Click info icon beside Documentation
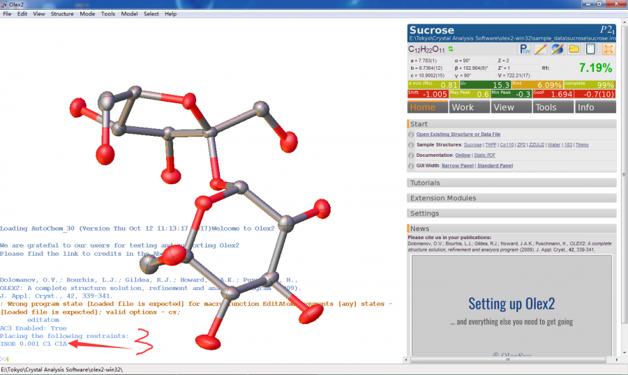 [411, 155]
